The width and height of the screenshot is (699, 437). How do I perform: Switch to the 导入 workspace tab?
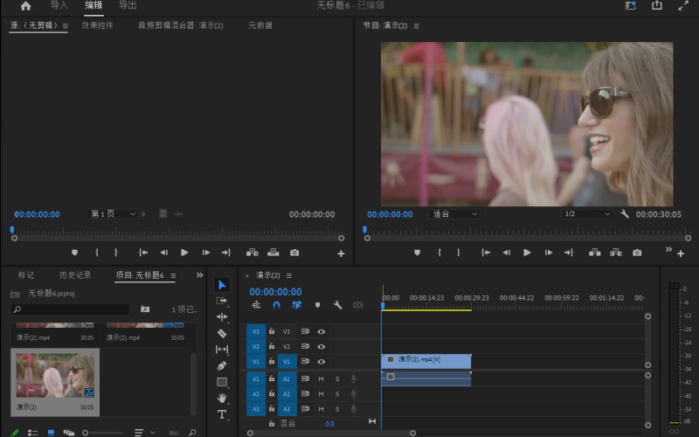pos(59,5)
